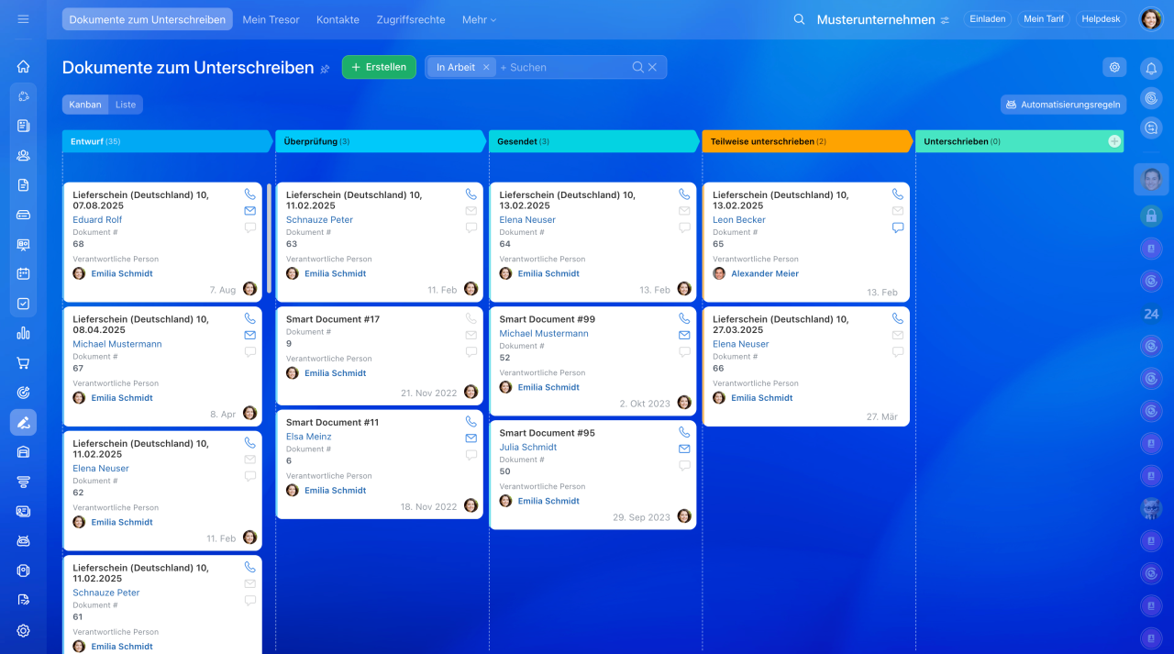Switch to Kanban view

tap(85, 105)
